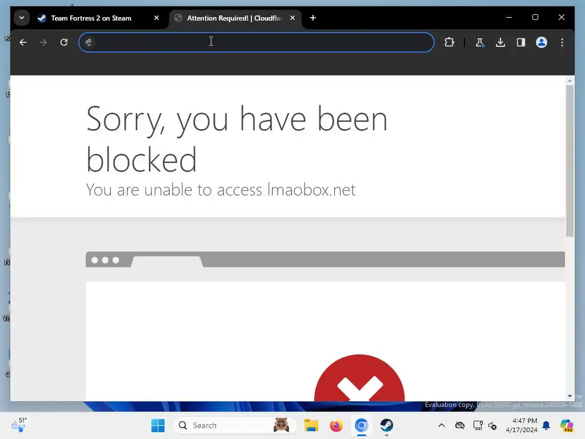
Task: Click the forward navigation arrow
Action: pos(43,42)
